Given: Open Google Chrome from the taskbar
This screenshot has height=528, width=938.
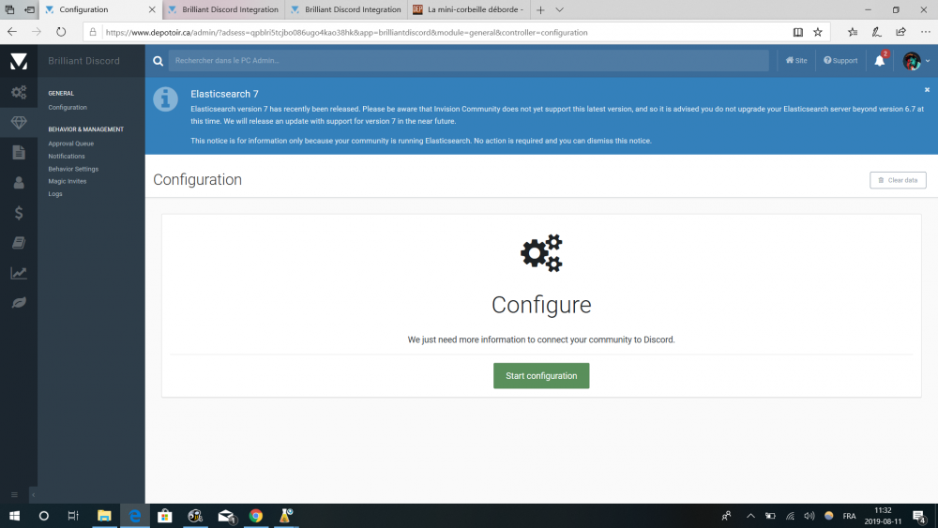Looking at the screenshot, I should [256, 516].
